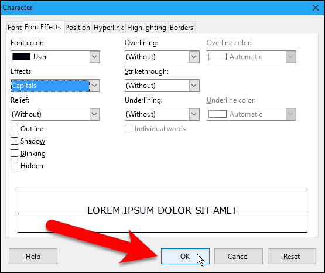Click the OK button
Image resolution: width=325 pixels, height=273 pixels.
(185, 257)
